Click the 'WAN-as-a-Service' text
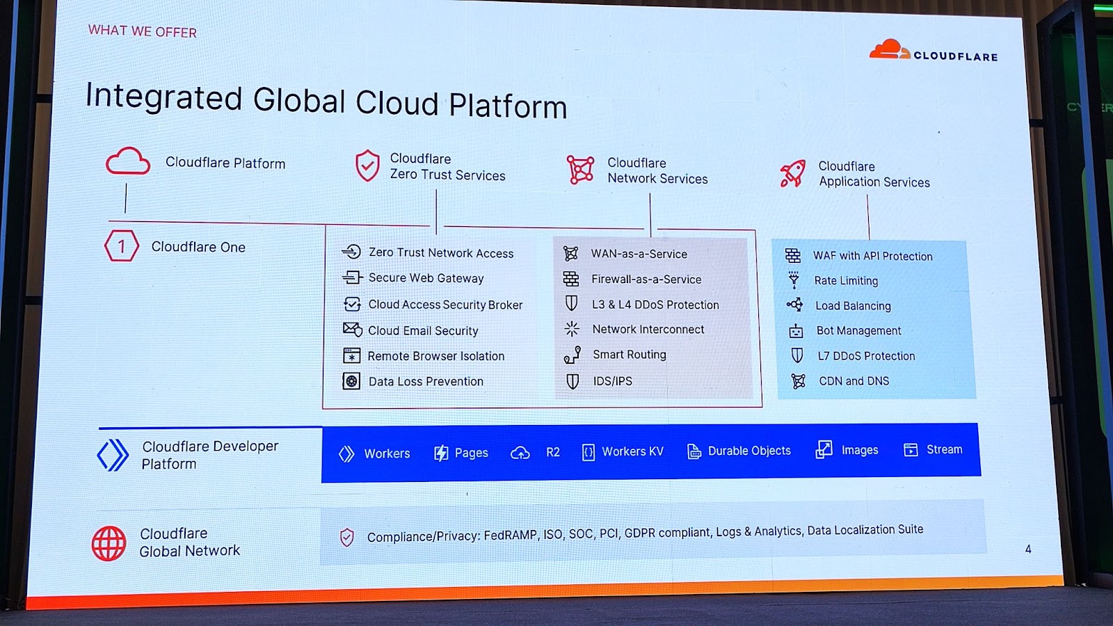Screen dimensions: 1113x626 [639, 254]
